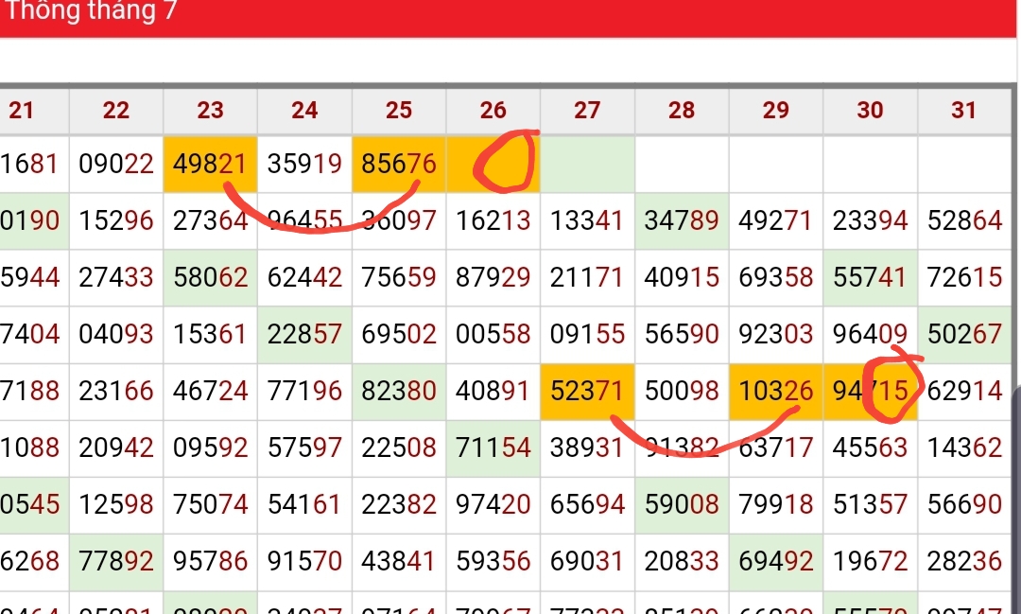1021x614 pixels.
Task: Click the green cell 82380
Action: 399,391
